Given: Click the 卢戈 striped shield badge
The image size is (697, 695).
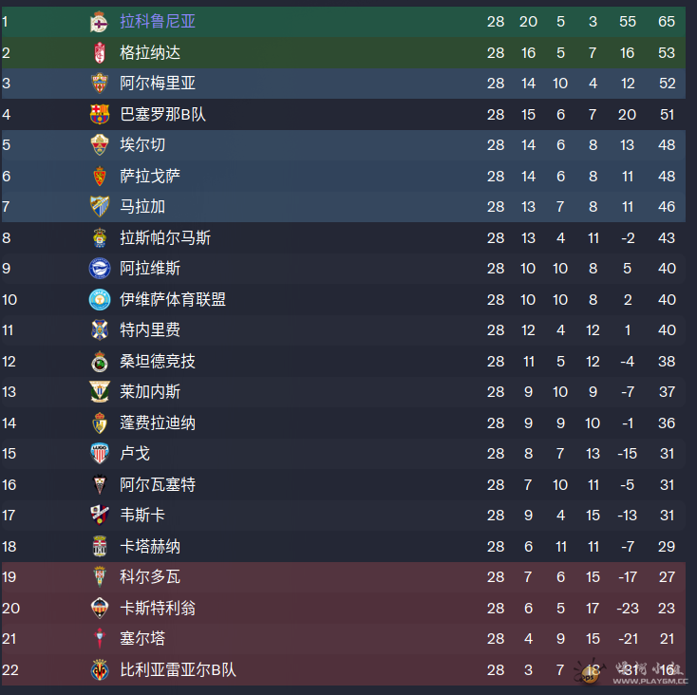Looking at the screenshot, I should (100, 453).
